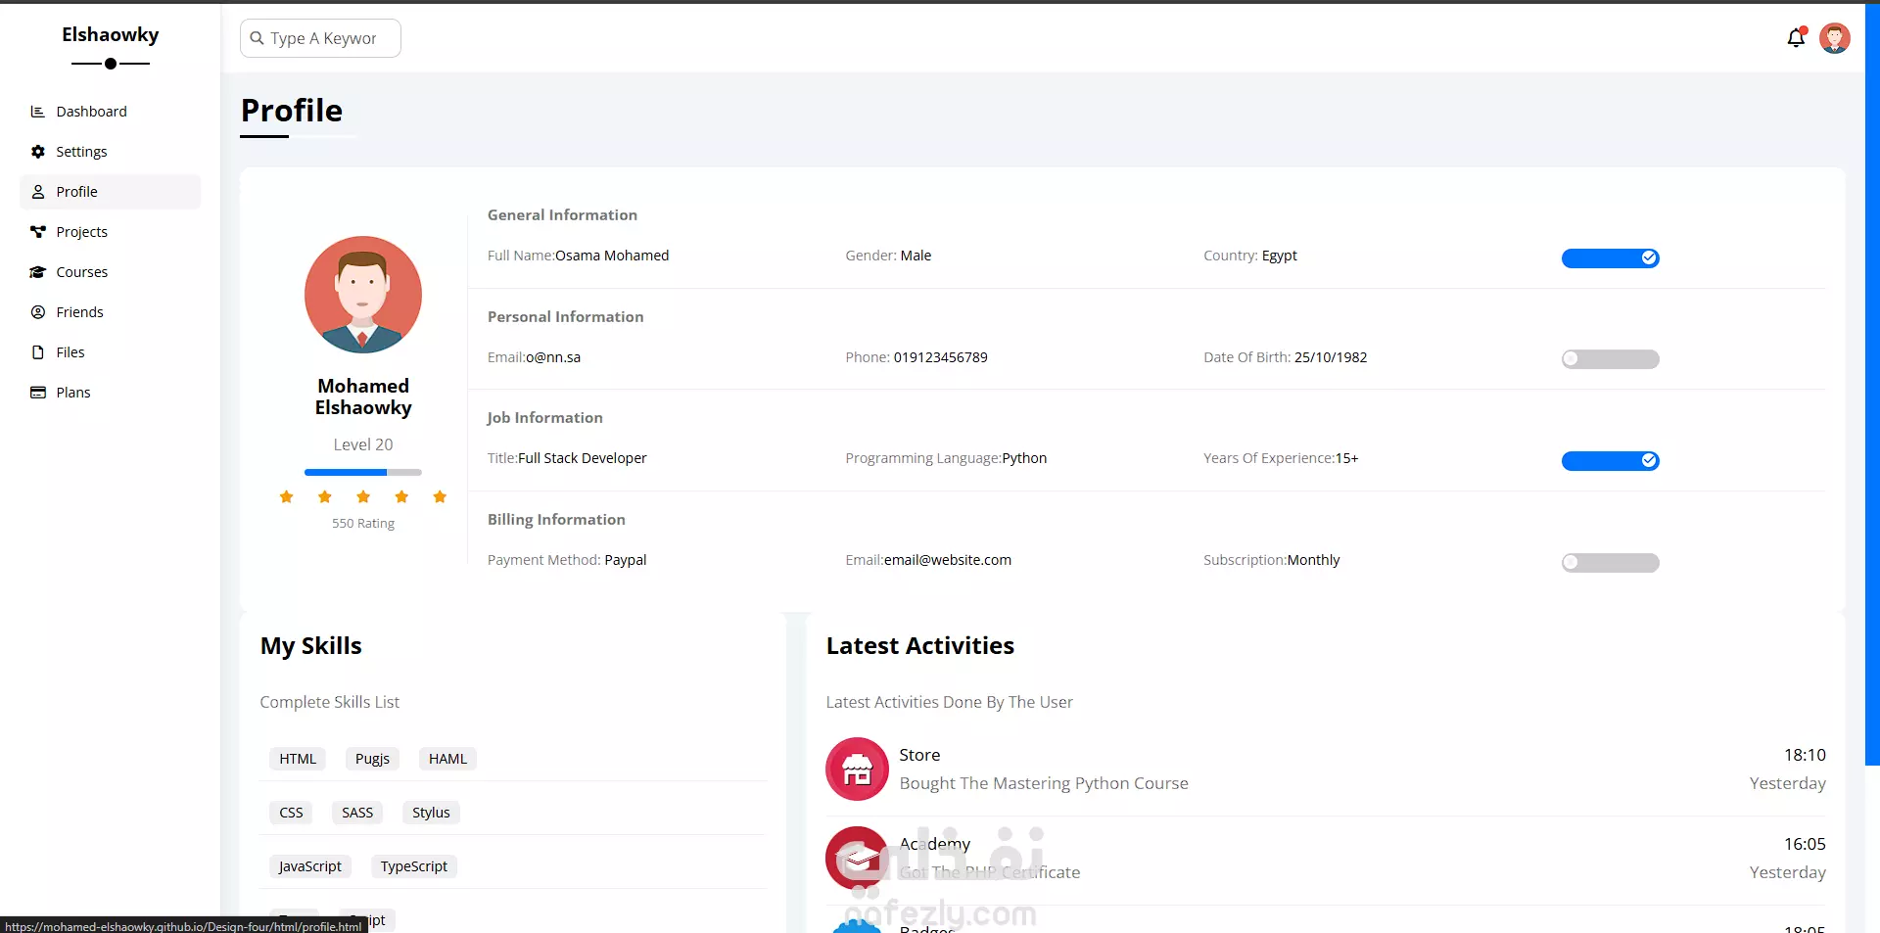Screen dimensions: 1880x933
Task: Click Bought The Mastering Python Course
Action: [x=1044, y=783]
